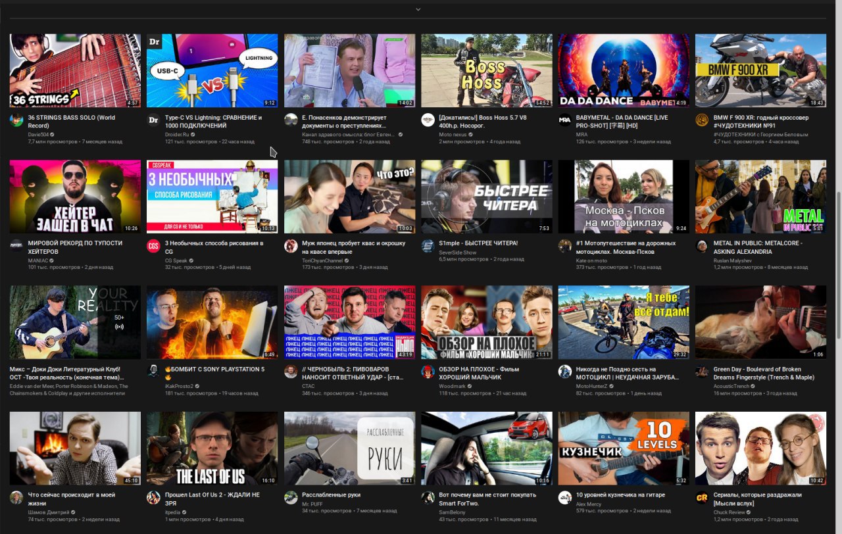Screen dimensions: 842x534
Task: Click the '748 тыс. просмотров' view count
Action: 325,141
